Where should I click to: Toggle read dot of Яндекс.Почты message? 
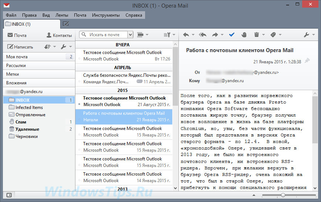coord(79,82)
